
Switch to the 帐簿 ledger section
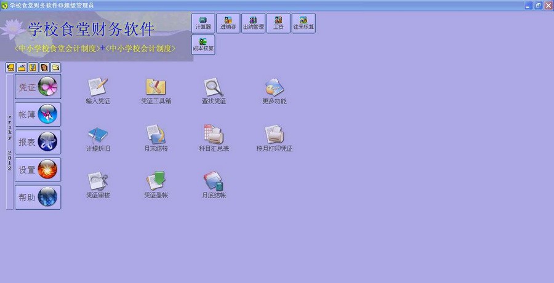[x=38, y=114]
